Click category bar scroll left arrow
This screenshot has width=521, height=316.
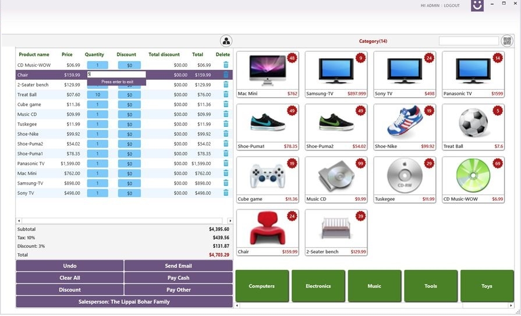click(238, 305)
